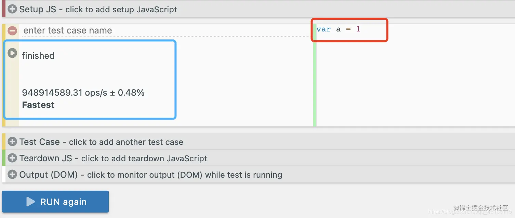This screenshot has width=515, height=218.
Task: Click empty area of the code editor
Action: point(410,85)
